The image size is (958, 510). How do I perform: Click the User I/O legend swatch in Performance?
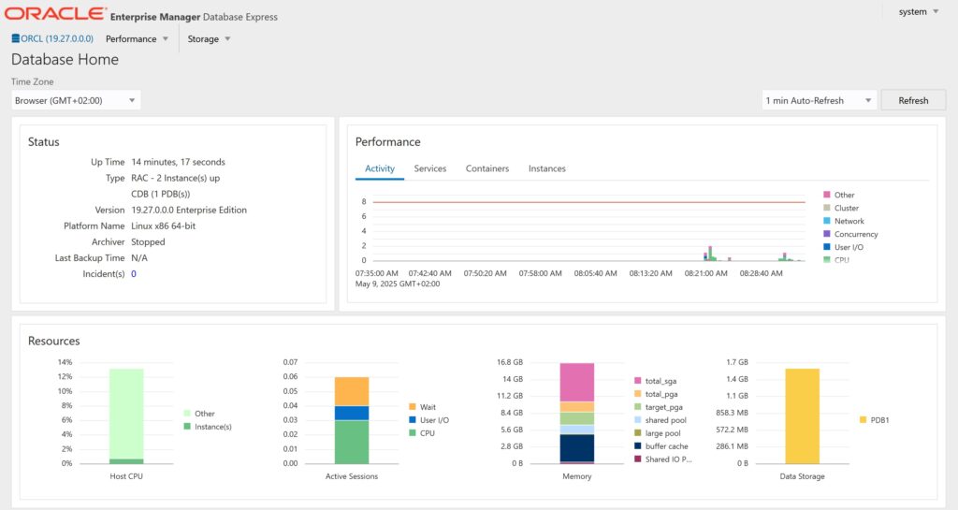point(827,247)
